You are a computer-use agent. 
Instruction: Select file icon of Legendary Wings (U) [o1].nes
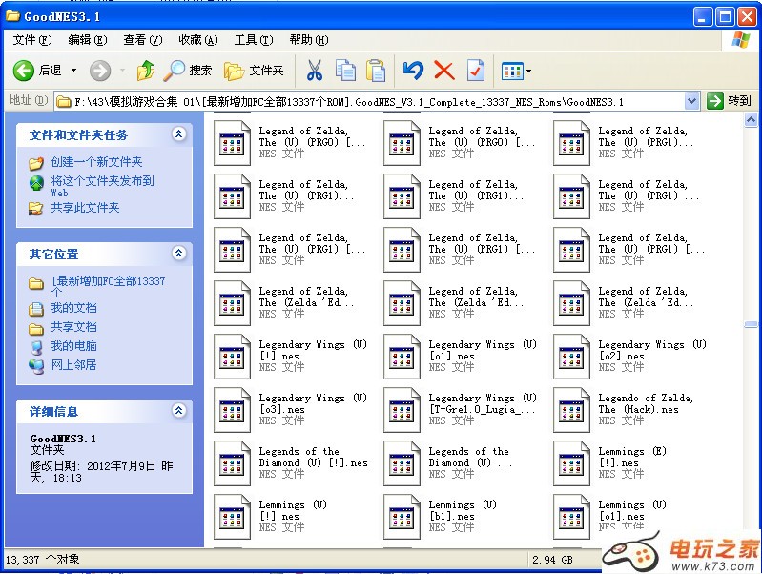click(402, 357)
